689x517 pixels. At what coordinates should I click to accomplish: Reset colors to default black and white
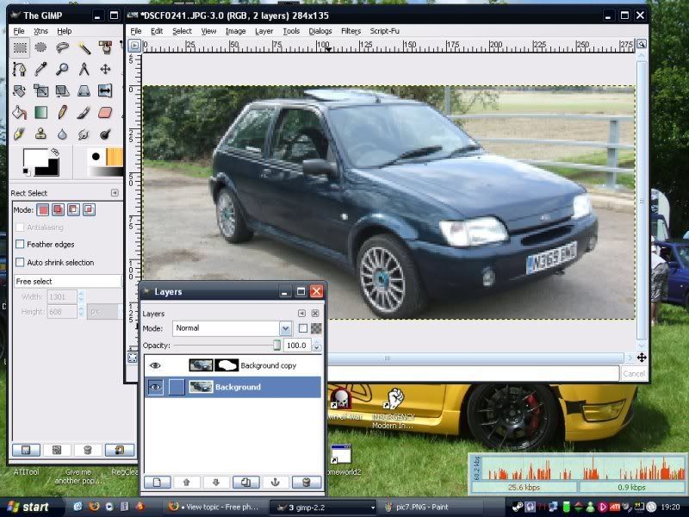tap(27, 171)
